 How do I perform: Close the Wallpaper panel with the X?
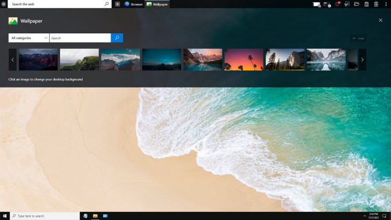coord(380,20)
